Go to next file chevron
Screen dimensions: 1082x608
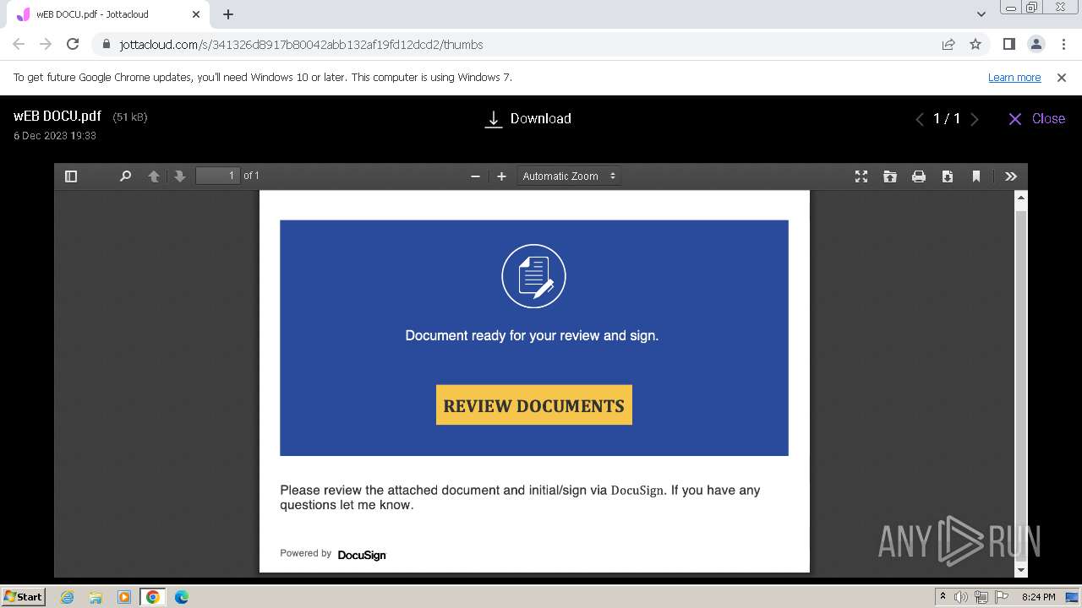pos(975,119)
